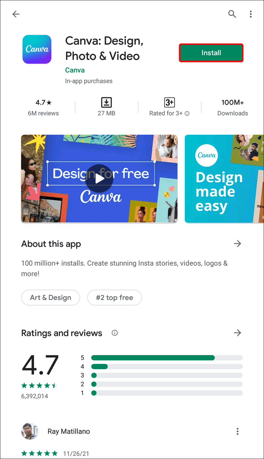
Task: Expand the Ratings and reviews section
Action: pyautogui.click(x=238, y=333)
